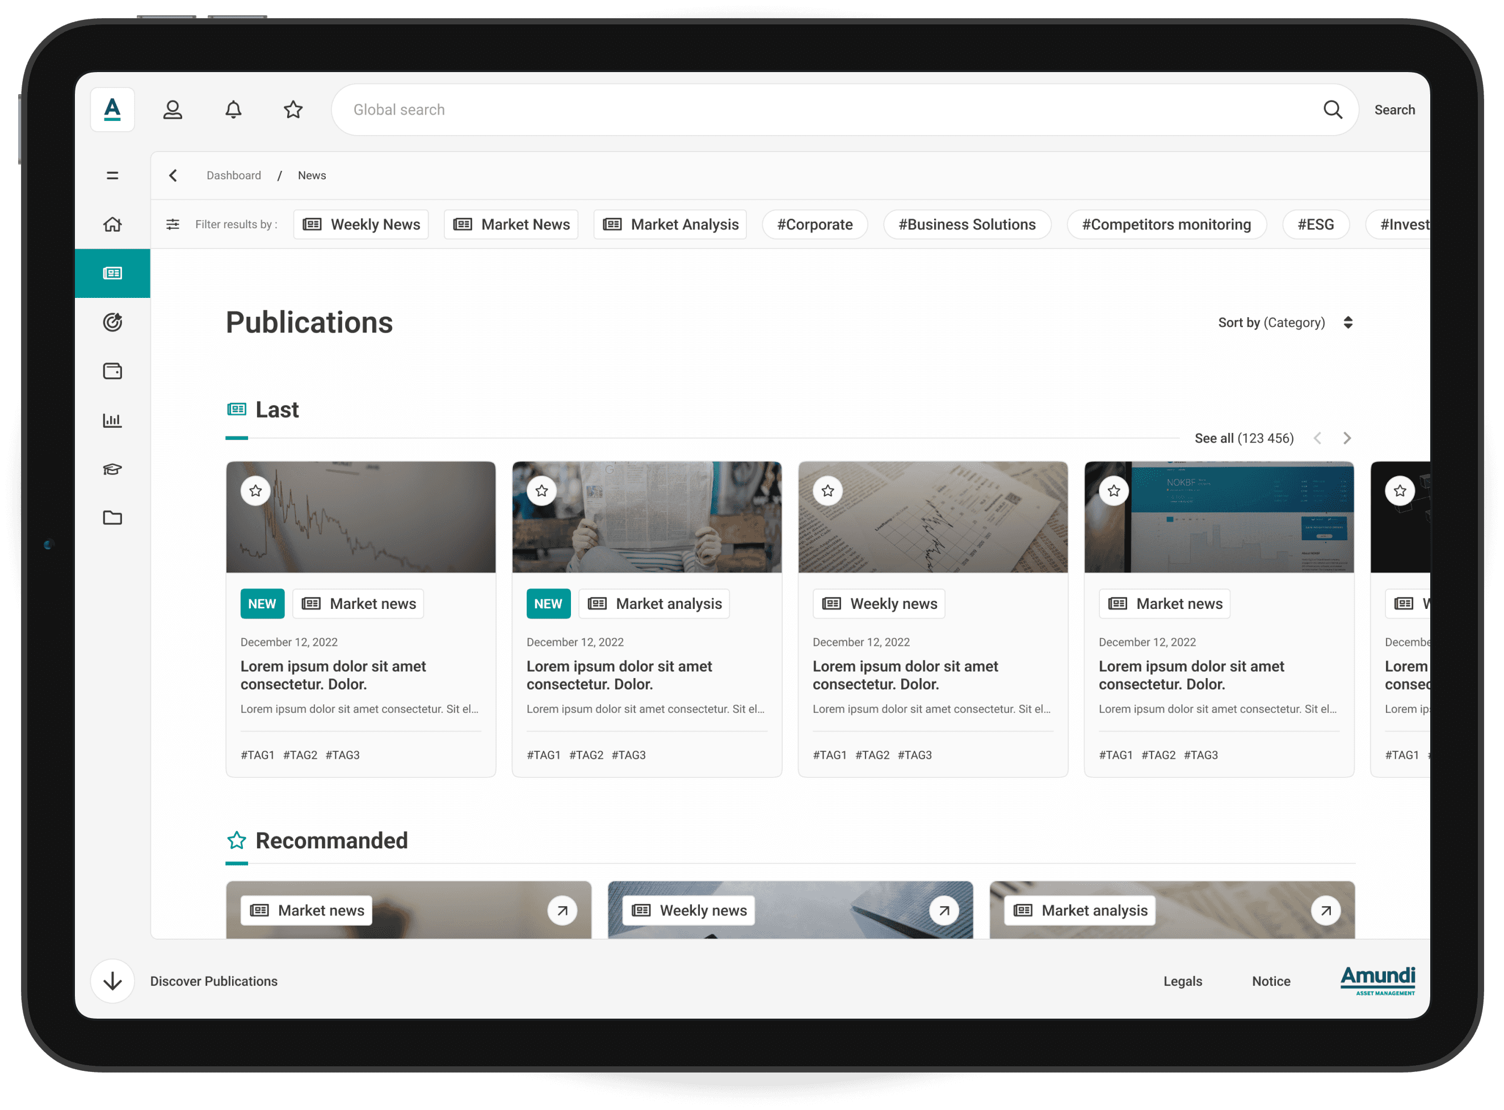Favorite the first Market news card star
Image resolution: width=1504 pixels, height=1110 pixels.
coord(255,491)
